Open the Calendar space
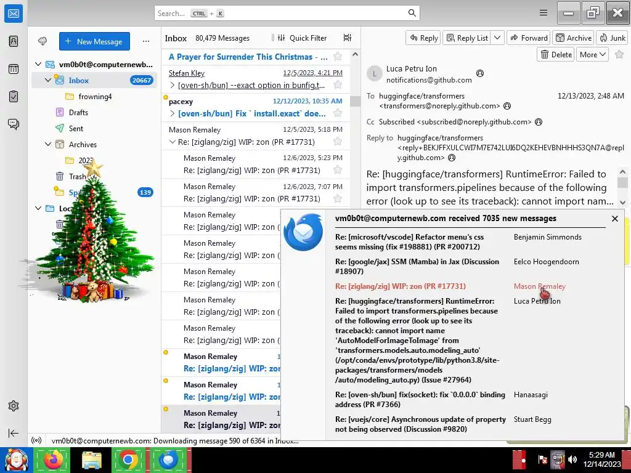The width and height of the screenshot is (631, 473). (x=14, y=69)
